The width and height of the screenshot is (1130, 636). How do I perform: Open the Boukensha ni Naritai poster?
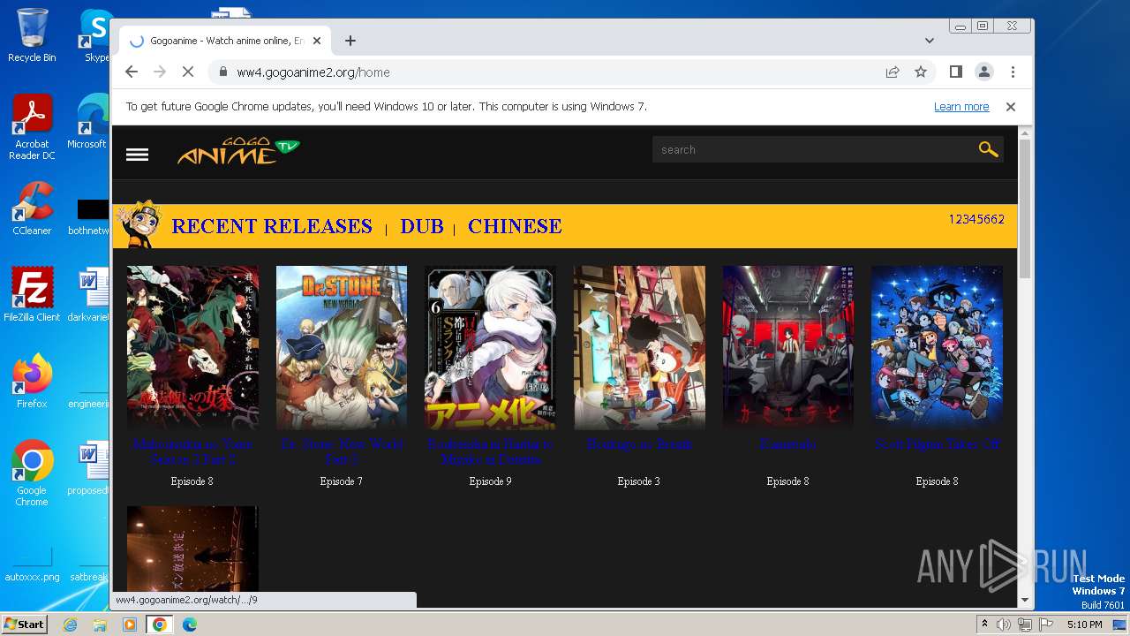tap(490, 348)
